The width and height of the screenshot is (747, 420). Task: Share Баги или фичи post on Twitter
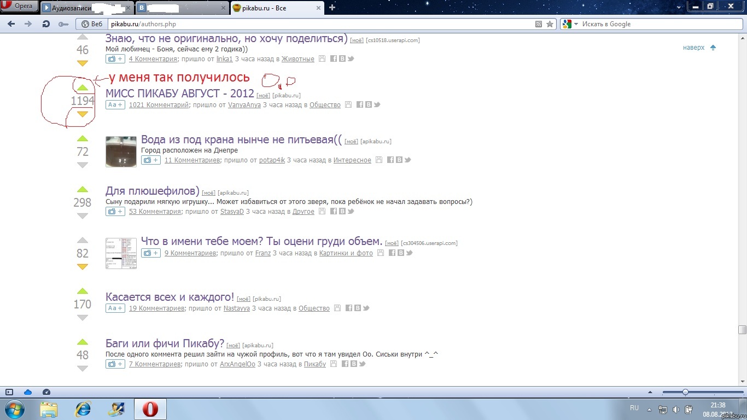362,364
